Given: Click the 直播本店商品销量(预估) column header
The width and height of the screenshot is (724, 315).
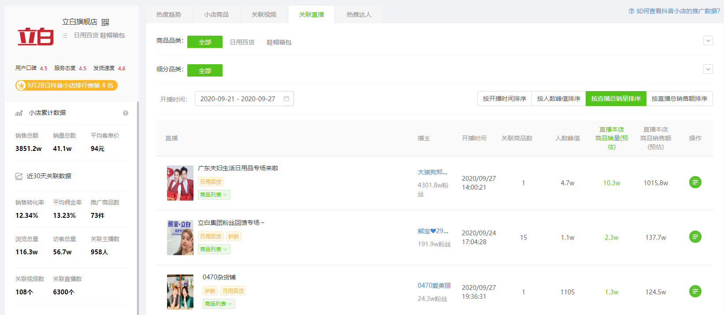Looking at the screenshot, I should pyautogui.click(x=612, y=138).
